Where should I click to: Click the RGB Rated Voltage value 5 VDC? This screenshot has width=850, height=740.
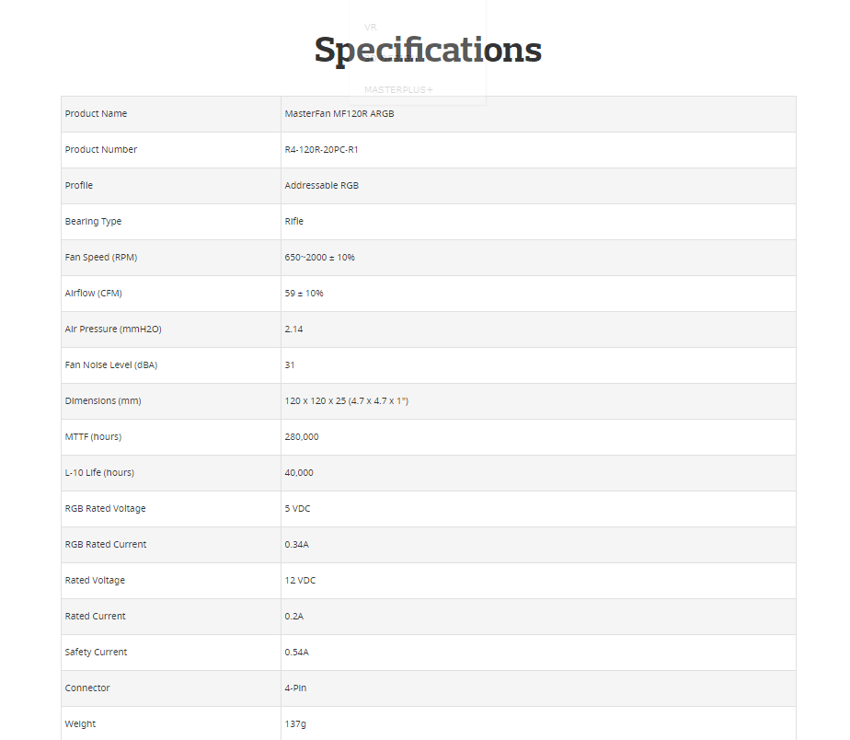[298, 509]
